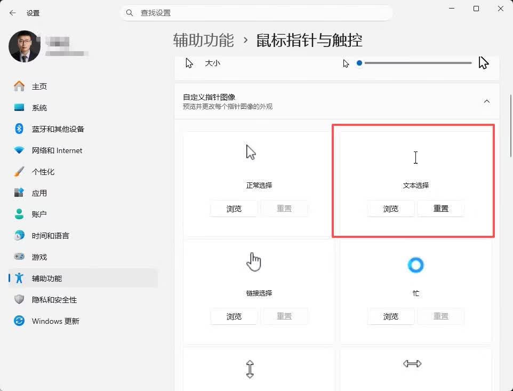The width and height of the screenshot is (513, 391).
Task: Click the 游戏 gamepad icon
Action: pyautogui.click(x=19, y=257)
